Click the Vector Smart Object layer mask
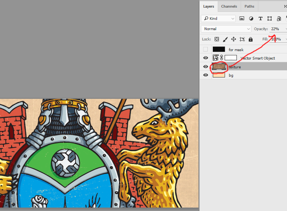 pos(231,58)
